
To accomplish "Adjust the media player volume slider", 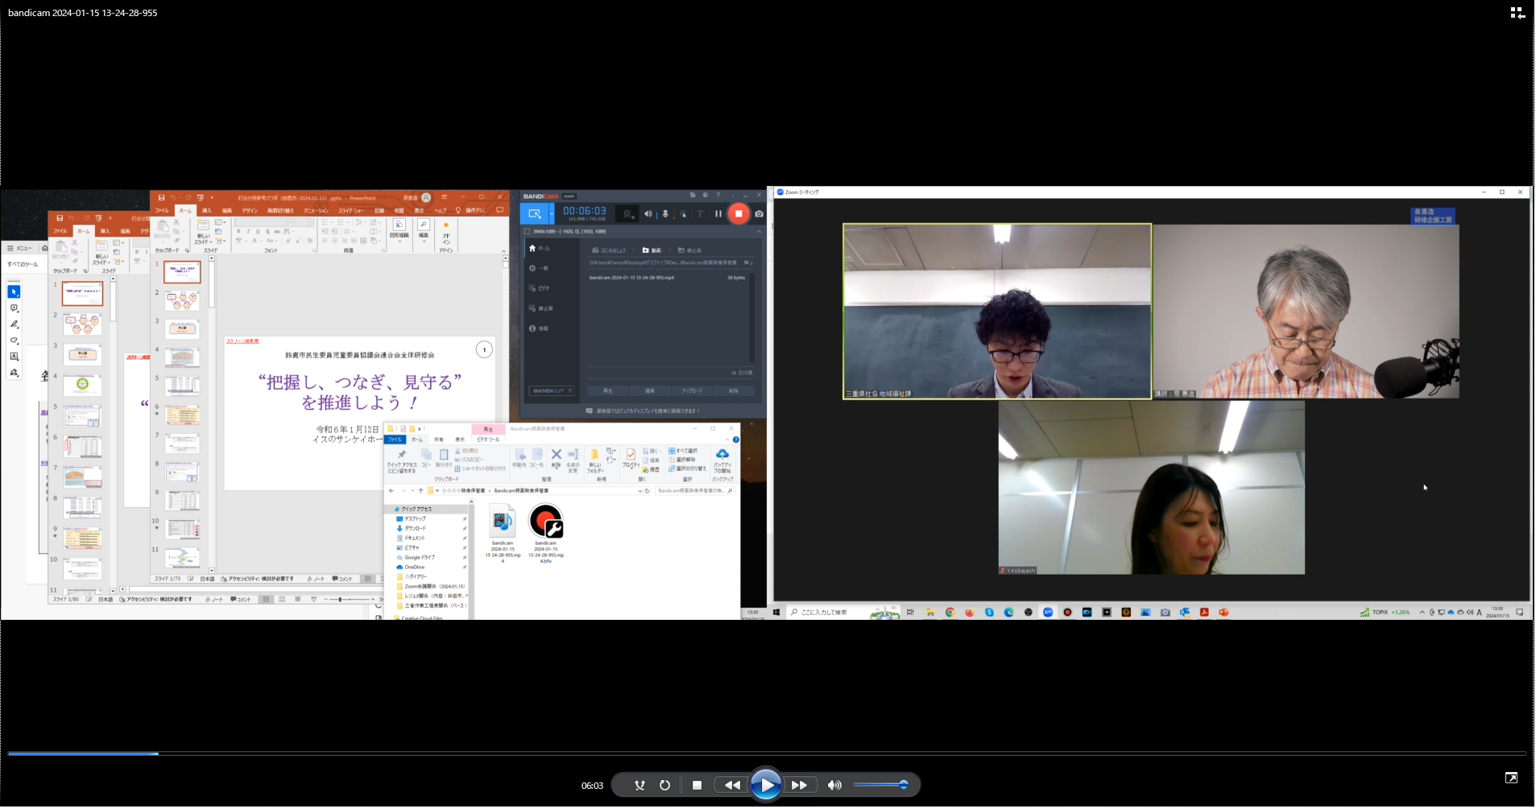I will [880, 785].
